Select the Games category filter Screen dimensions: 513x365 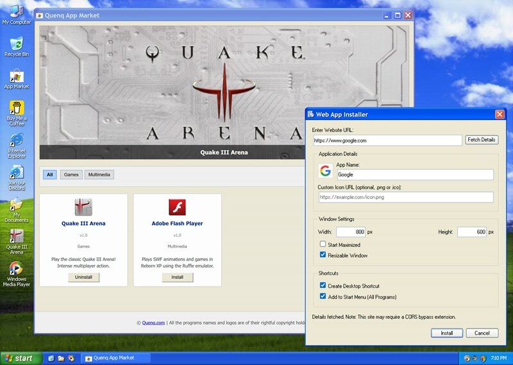[x=71, y=174]
